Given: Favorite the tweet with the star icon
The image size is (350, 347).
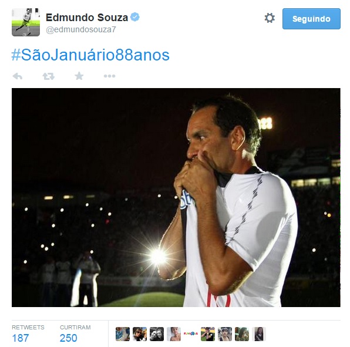Looking at the screenshot, I should click(x=79, y=76).
